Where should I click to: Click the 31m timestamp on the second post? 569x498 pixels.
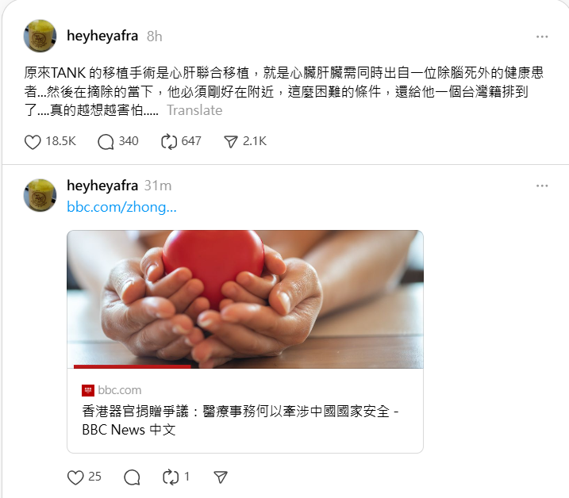(158, 186)
